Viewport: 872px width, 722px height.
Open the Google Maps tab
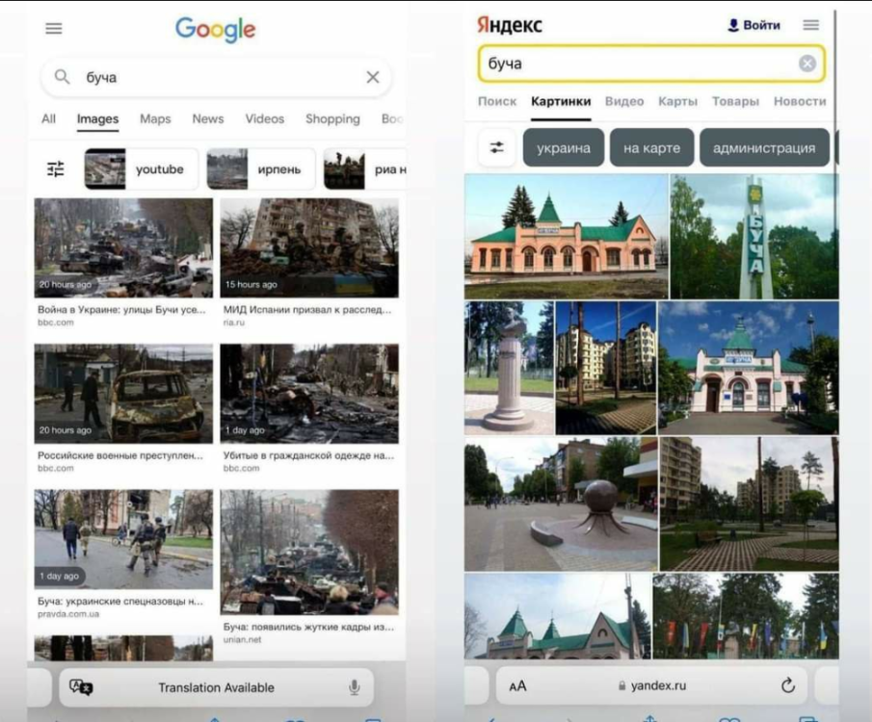click(x=155, y=119)
